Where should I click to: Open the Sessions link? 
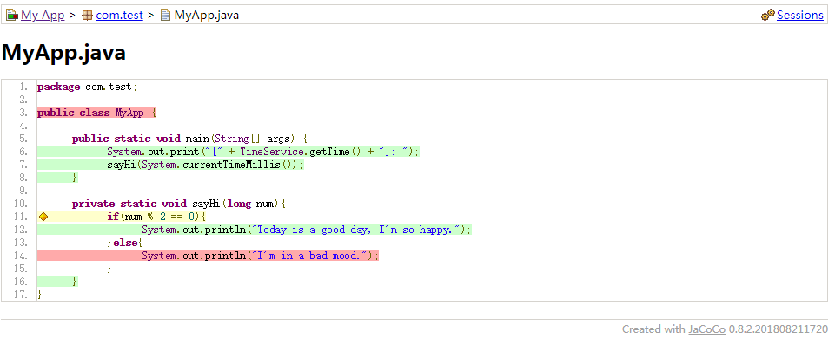point(800,16)
